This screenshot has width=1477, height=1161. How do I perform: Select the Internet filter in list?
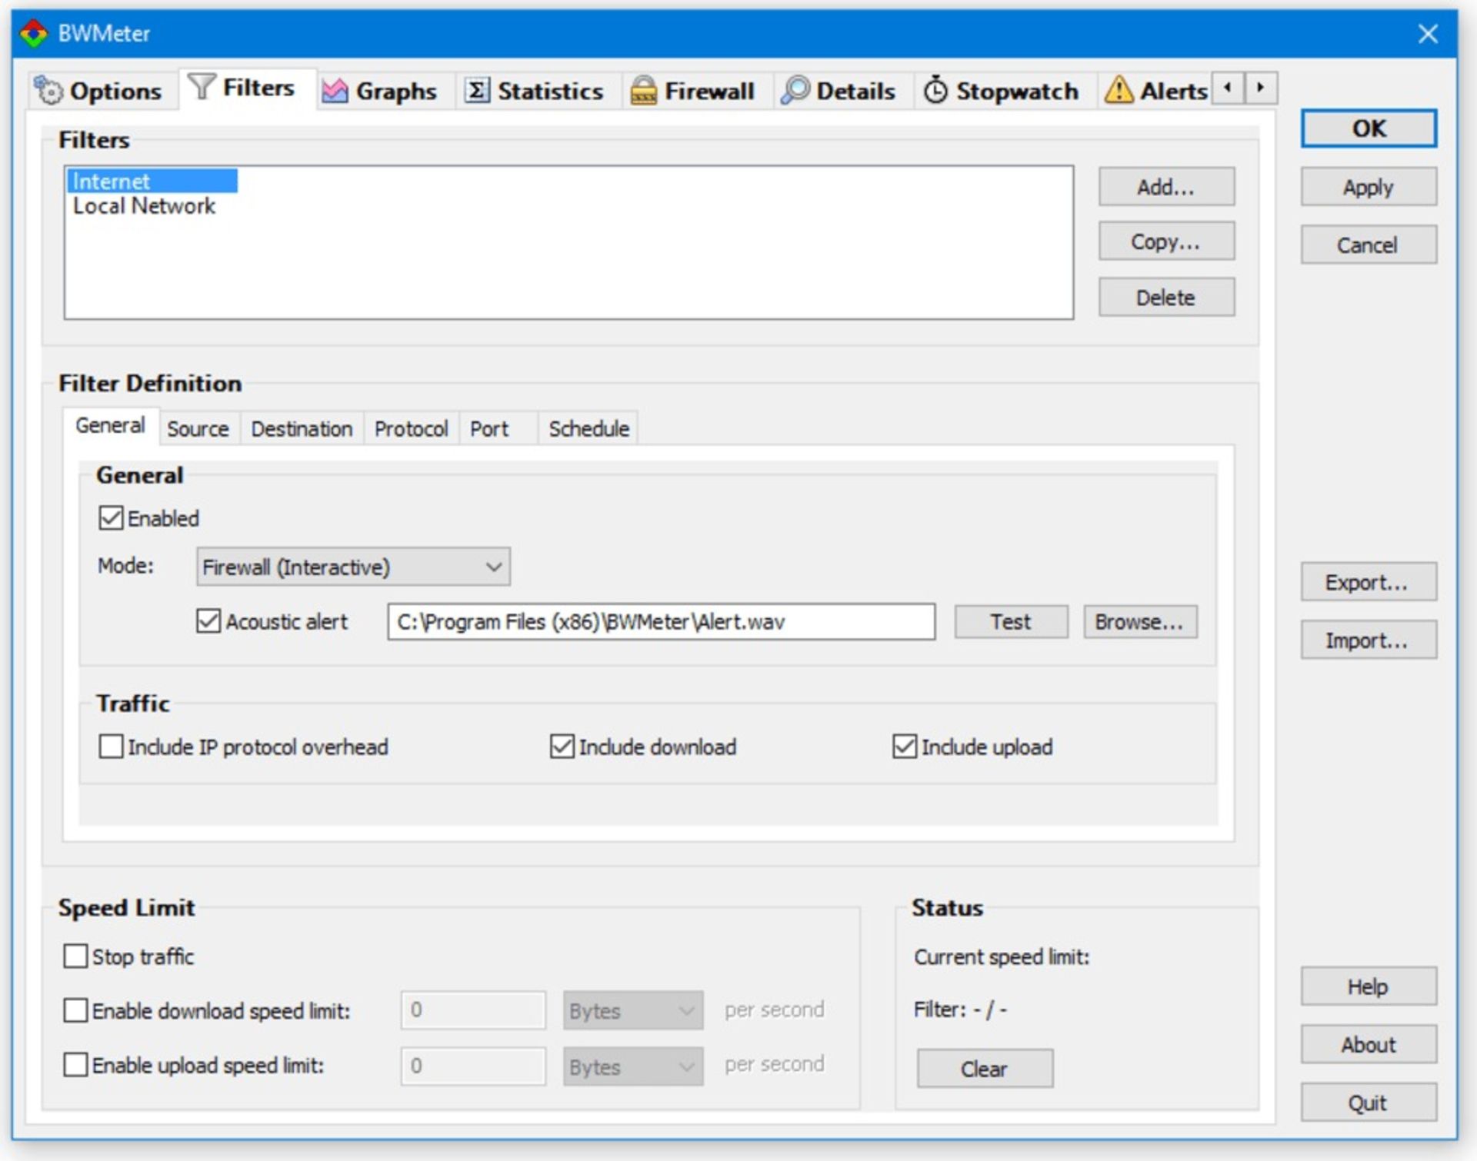click(x=152, y=181)
